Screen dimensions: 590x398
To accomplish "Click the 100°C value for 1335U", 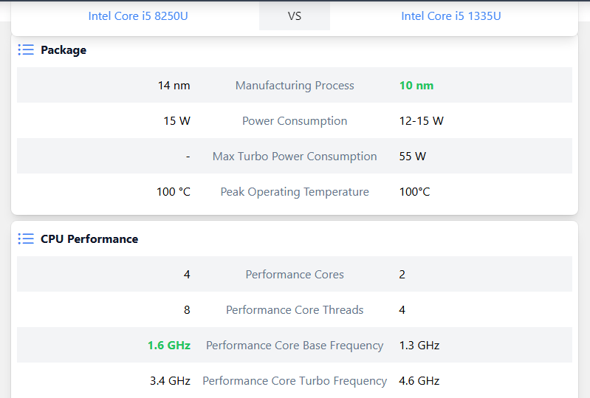I will click(x=414, y=192).
